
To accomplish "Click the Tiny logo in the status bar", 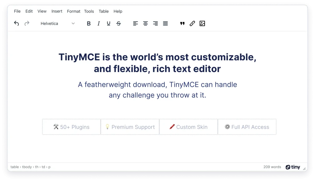I will tap(293, 167).
